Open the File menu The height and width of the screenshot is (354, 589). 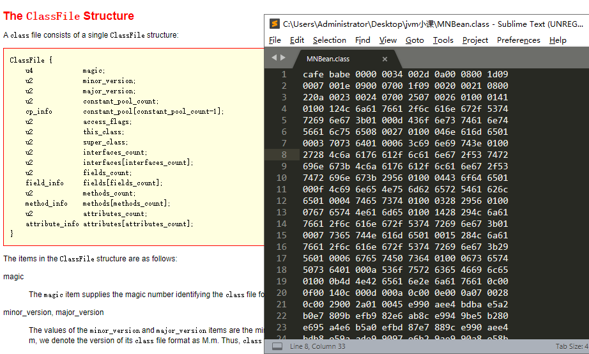pos(275,40)
